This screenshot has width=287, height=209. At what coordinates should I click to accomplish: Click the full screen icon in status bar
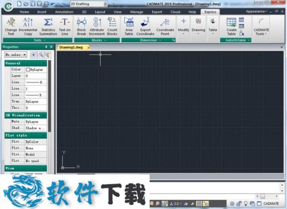point(259,203)
